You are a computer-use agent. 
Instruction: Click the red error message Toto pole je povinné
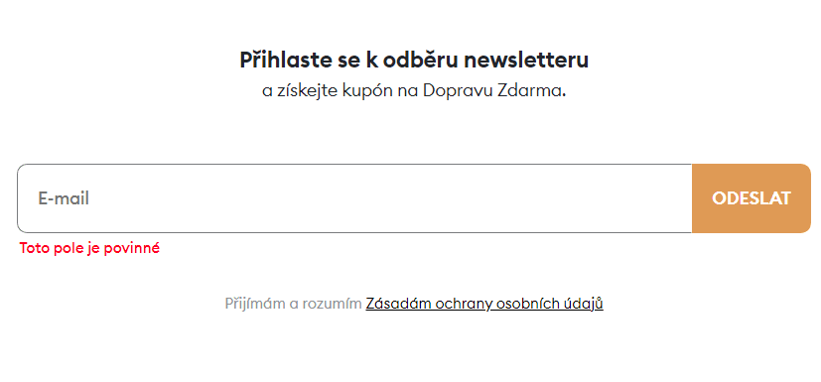[x=89, y=248]
